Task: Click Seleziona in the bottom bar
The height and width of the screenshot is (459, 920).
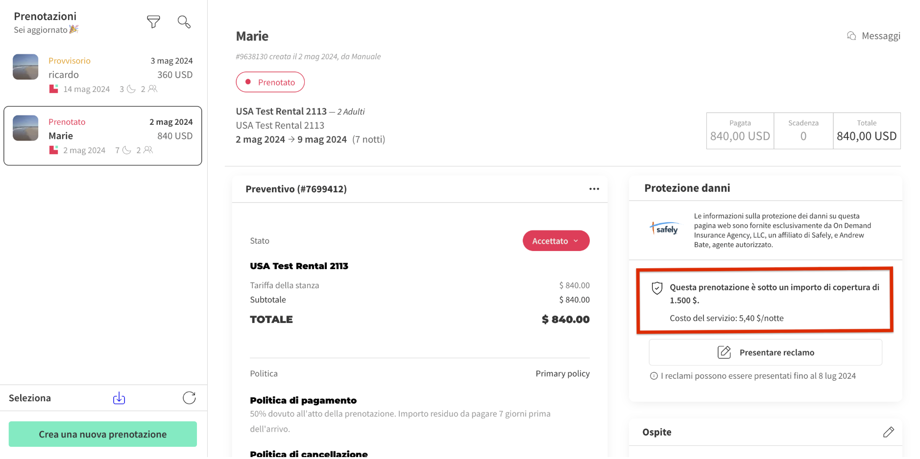Action: click(30, 398)
